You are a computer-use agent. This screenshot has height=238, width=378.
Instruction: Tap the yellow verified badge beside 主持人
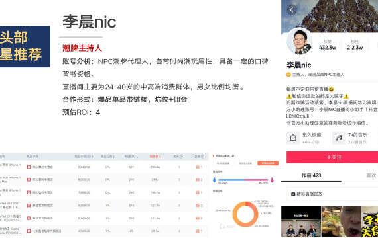point(288,75)
